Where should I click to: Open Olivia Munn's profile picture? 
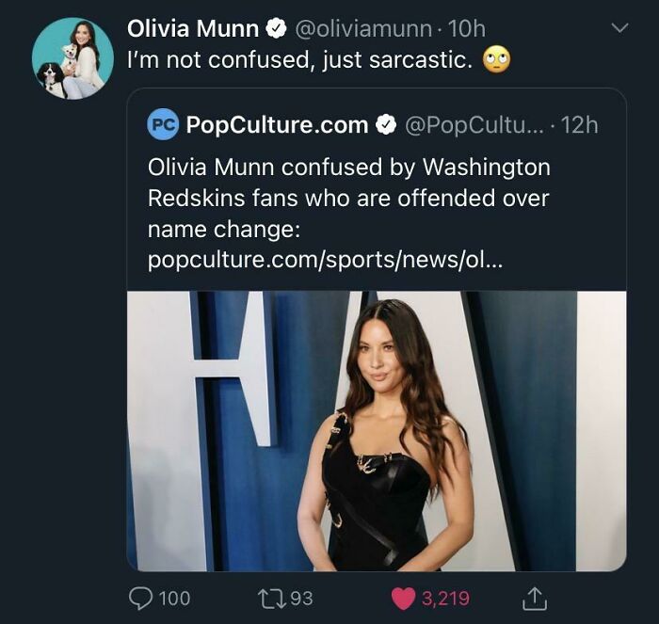click(x=72, y=58)
